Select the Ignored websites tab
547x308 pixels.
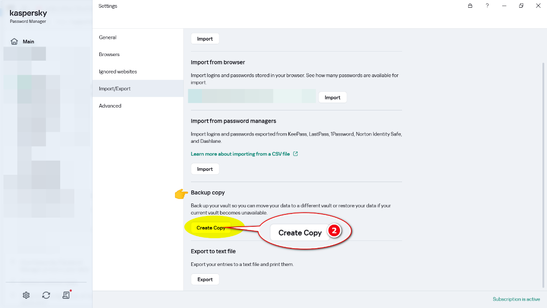coord(118,72)
